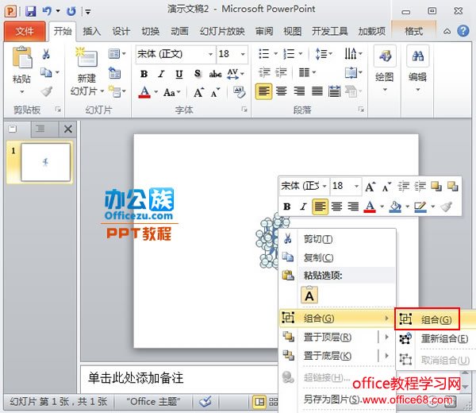Screen dimensions: 476x413
Task: Open the Bullets dropdown arrow
Action: 276,54
